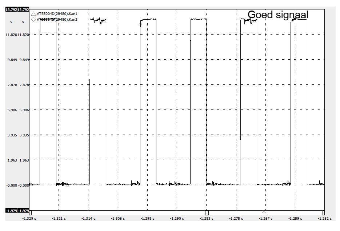Grab the left handle of the time scrollbar
Screen dimensions: 340x231
point(30,212)
